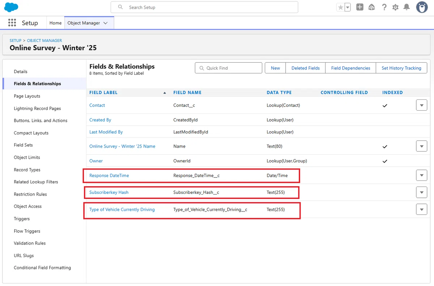Open URL Slugs in the sidebar
This screenshot has height=286, width=434.
click(x=24, y=256)
